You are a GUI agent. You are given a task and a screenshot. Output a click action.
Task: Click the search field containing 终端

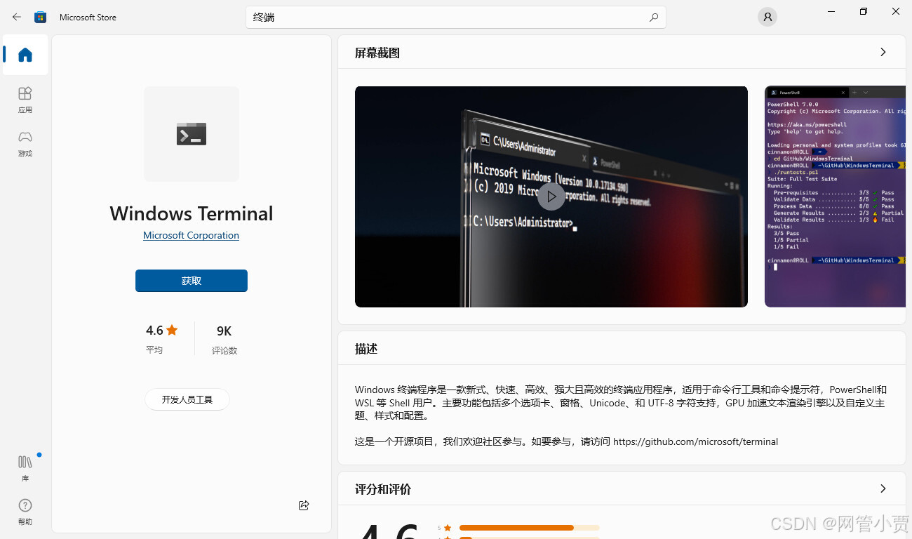click(456, 18)
